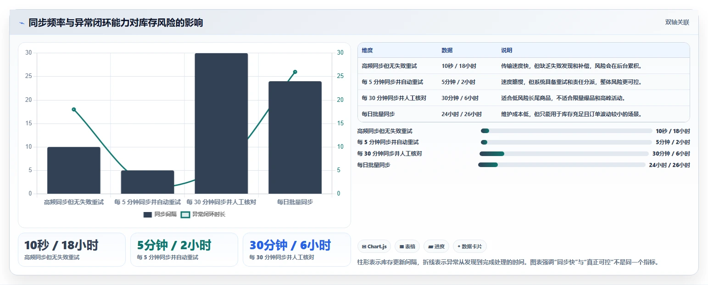Click the bar for 每 5 分钟同步并自动重试
708x285 pixels.
[147, 182]
